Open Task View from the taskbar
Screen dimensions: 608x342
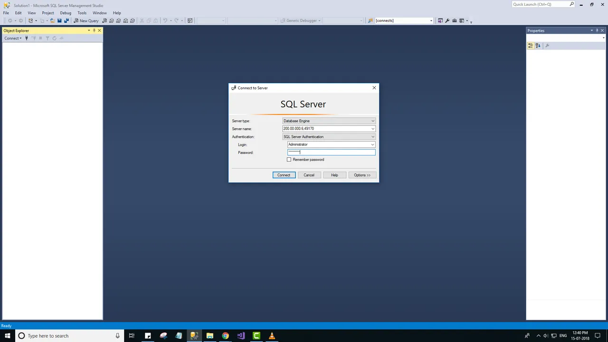[x=132, y=336]
